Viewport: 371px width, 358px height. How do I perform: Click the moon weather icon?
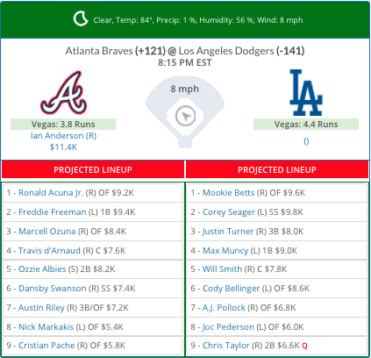point(81,18)
